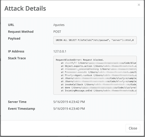
Task: Click inside the Stack Trace box
Action: point(95,75)
